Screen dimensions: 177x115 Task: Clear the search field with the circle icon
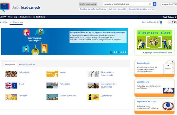[x=150, y=4]
